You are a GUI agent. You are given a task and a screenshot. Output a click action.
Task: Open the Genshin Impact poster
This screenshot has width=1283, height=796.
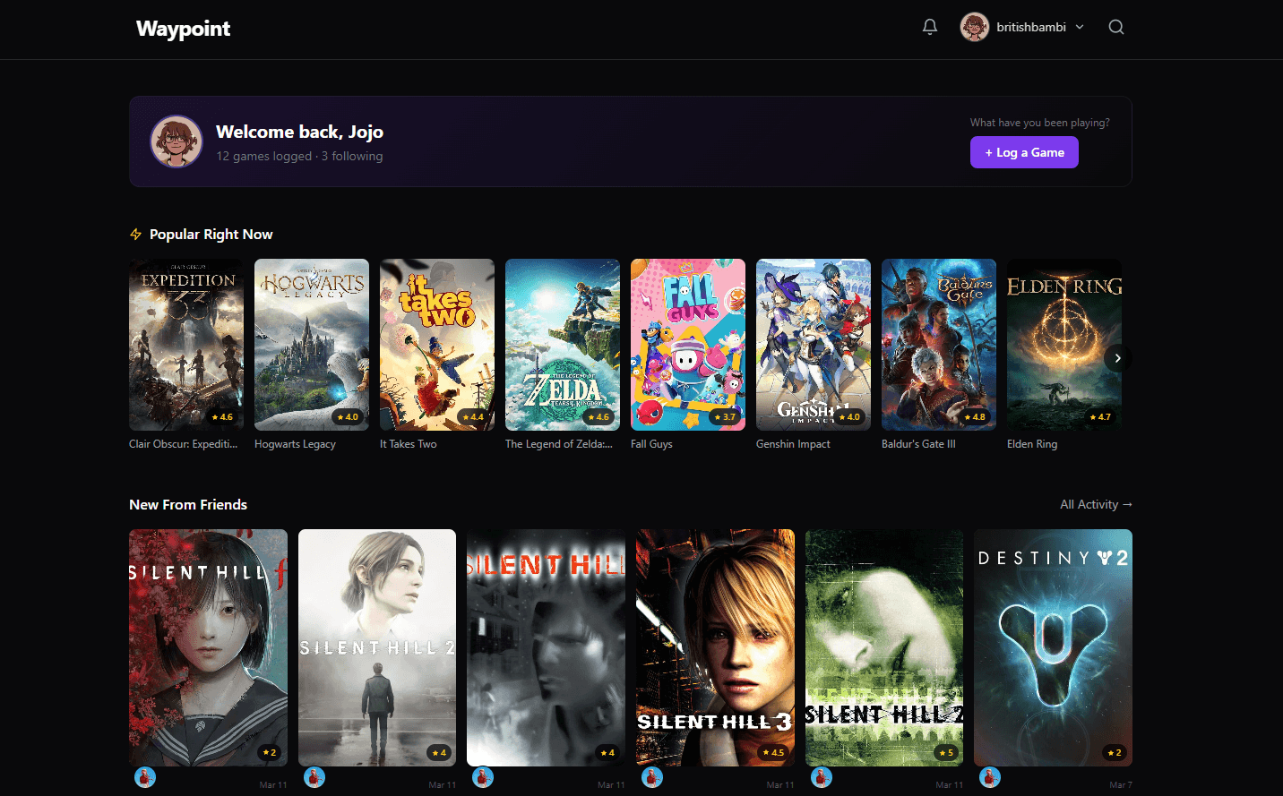(813, 345)
